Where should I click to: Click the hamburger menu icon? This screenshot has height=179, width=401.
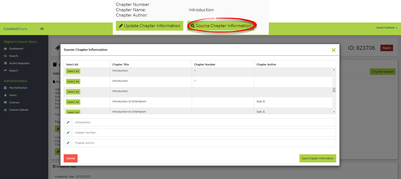coord(42,29)
